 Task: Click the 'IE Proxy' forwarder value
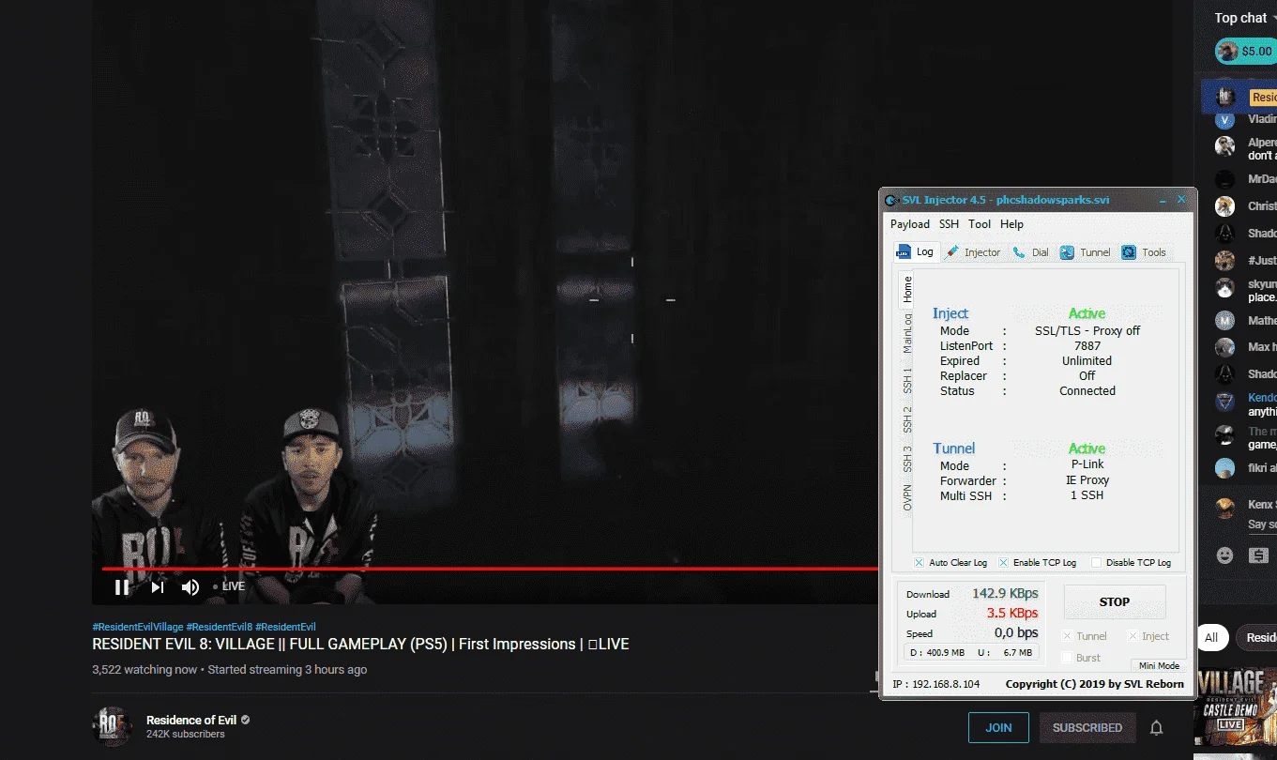(1087, 480)
